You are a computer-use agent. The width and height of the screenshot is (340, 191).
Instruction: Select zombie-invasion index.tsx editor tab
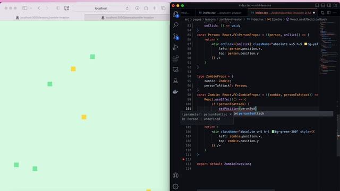(283, 13)
